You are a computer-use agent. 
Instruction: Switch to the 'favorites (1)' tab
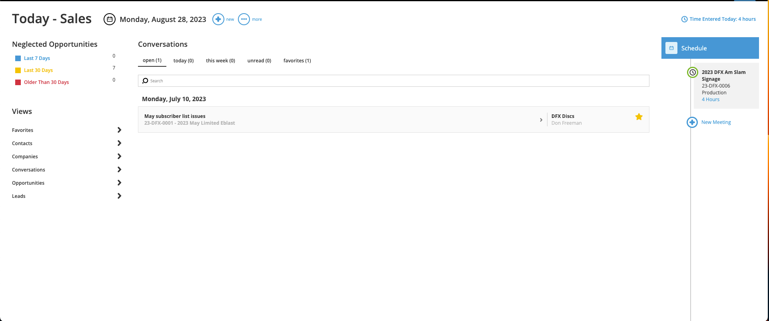click(297, 61)
